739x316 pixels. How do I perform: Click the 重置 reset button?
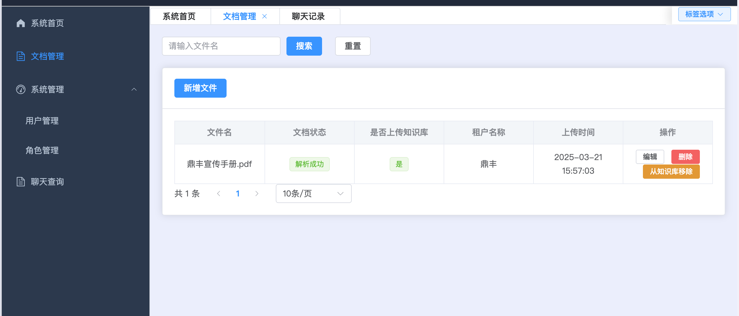pos(353,46)
